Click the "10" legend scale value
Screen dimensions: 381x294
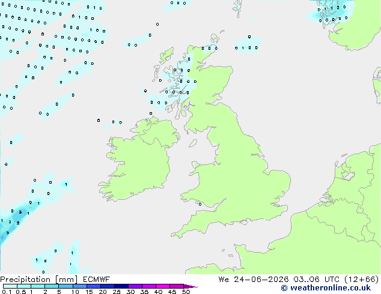[75, 292]
